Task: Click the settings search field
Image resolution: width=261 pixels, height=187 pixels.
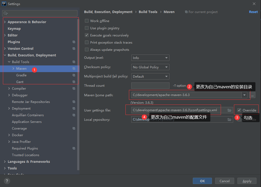Action: tap(40, 13)
